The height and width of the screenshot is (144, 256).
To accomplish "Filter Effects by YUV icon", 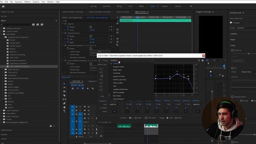I will (42, 24).
